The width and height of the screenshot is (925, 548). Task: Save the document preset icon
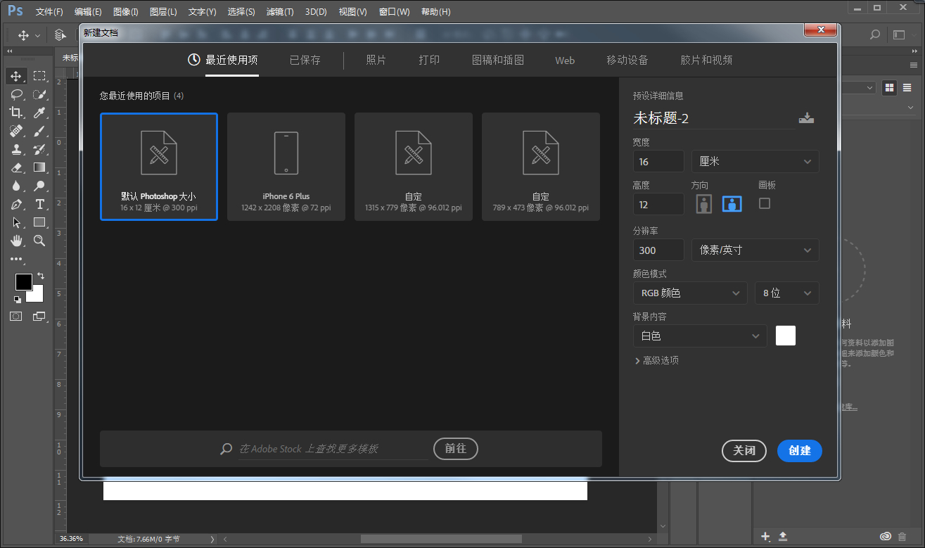pyautogui.click(x=807, y=118)
